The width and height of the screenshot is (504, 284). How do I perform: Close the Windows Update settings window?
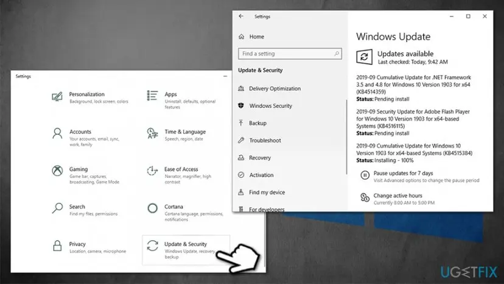click(x=485, y=16)
